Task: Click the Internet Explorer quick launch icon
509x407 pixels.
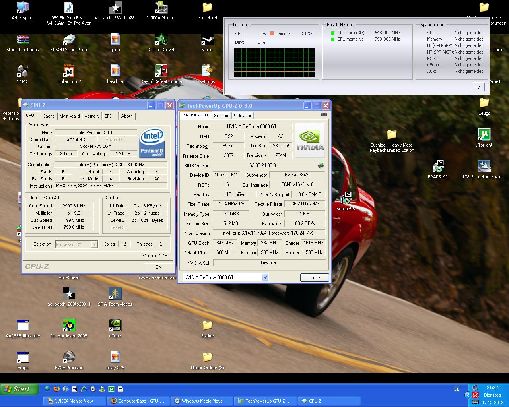Action: 84,389
